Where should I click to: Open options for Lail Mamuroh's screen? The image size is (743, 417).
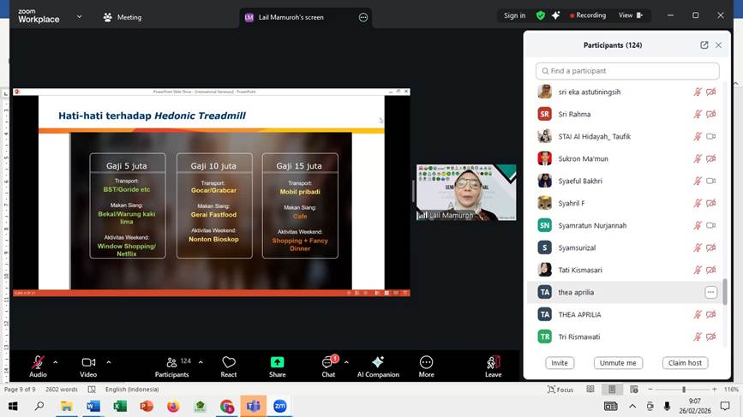pyautogui.click(x=363, y=17)
